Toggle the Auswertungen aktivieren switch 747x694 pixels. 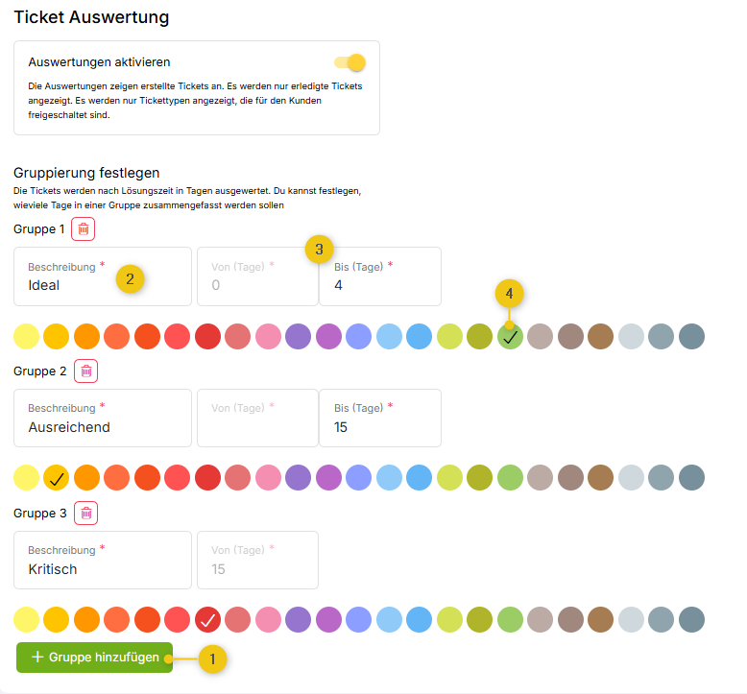[x=350, y=62]
